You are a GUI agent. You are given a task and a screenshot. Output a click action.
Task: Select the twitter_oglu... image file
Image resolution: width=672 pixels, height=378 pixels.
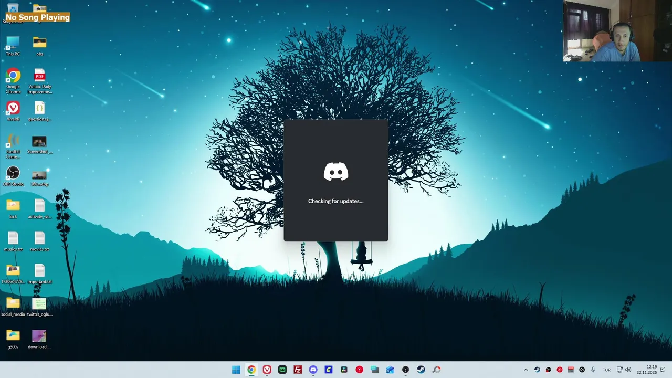[39, 307]
